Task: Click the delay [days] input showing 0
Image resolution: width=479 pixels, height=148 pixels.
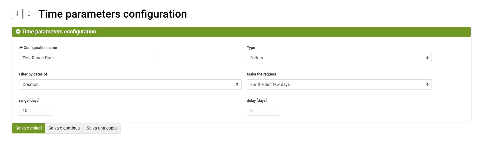Action: pos(263,111)
